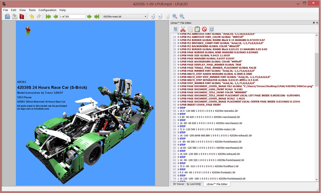
Task: Click the Zoom out magnifier
Action: coord(182,16)
